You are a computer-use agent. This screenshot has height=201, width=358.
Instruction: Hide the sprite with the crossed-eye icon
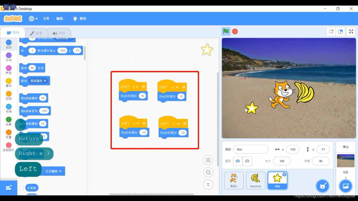[x=247, y=161]
